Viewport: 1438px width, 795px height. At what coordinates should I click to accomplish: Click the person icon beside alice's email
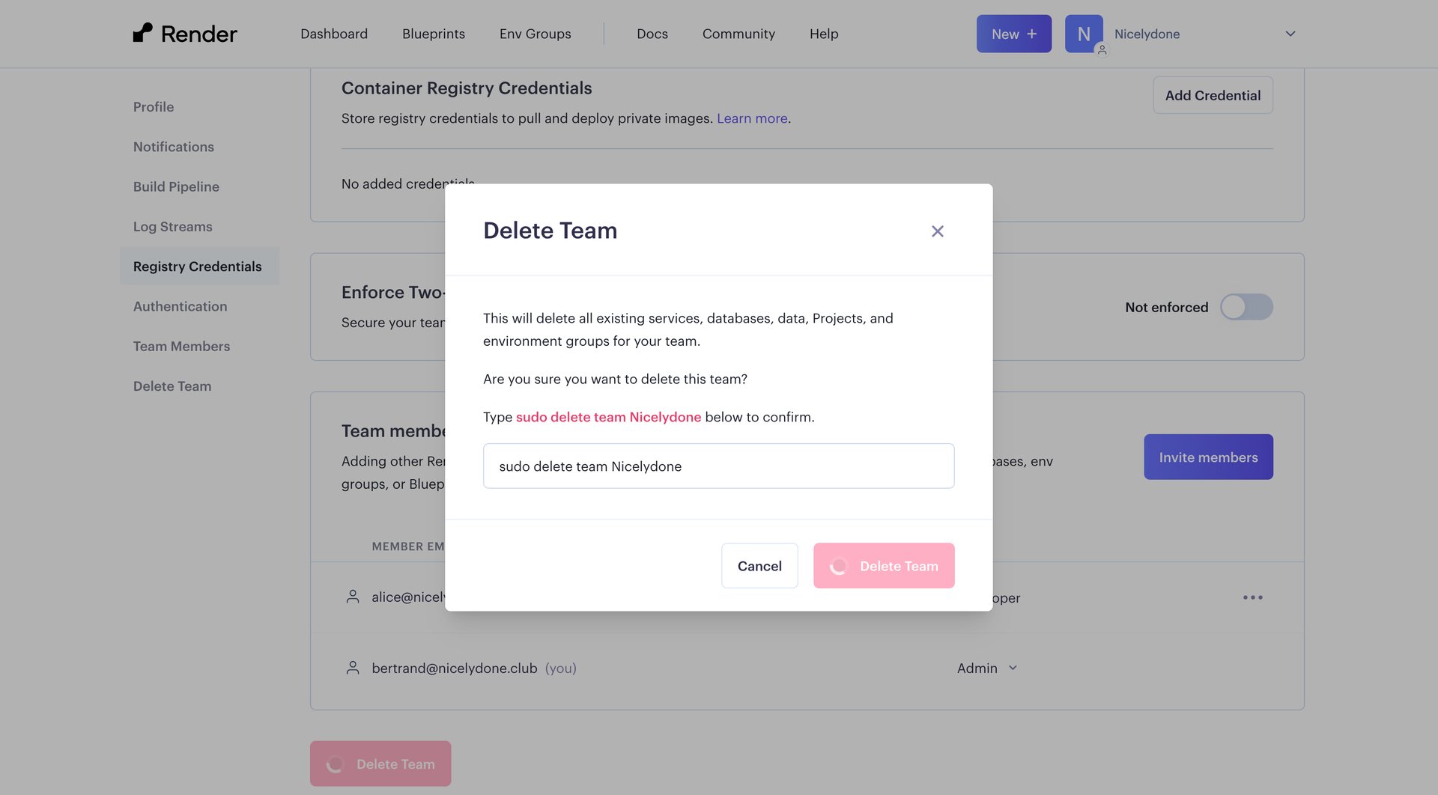(x=352, y=597)
